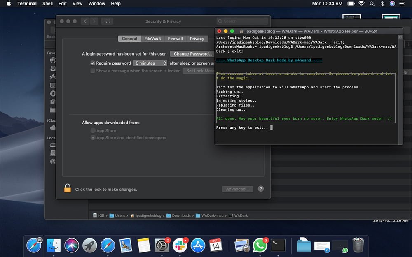Screen dimensions: 412x257
Task: Click Siri icon in the menu bar
Action: point(392,4)
